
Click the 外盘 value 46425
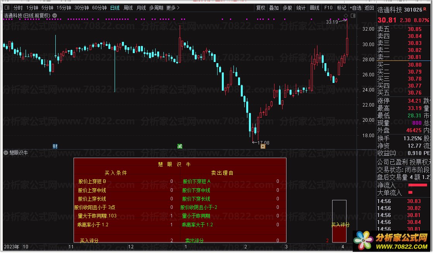(414, 130)
